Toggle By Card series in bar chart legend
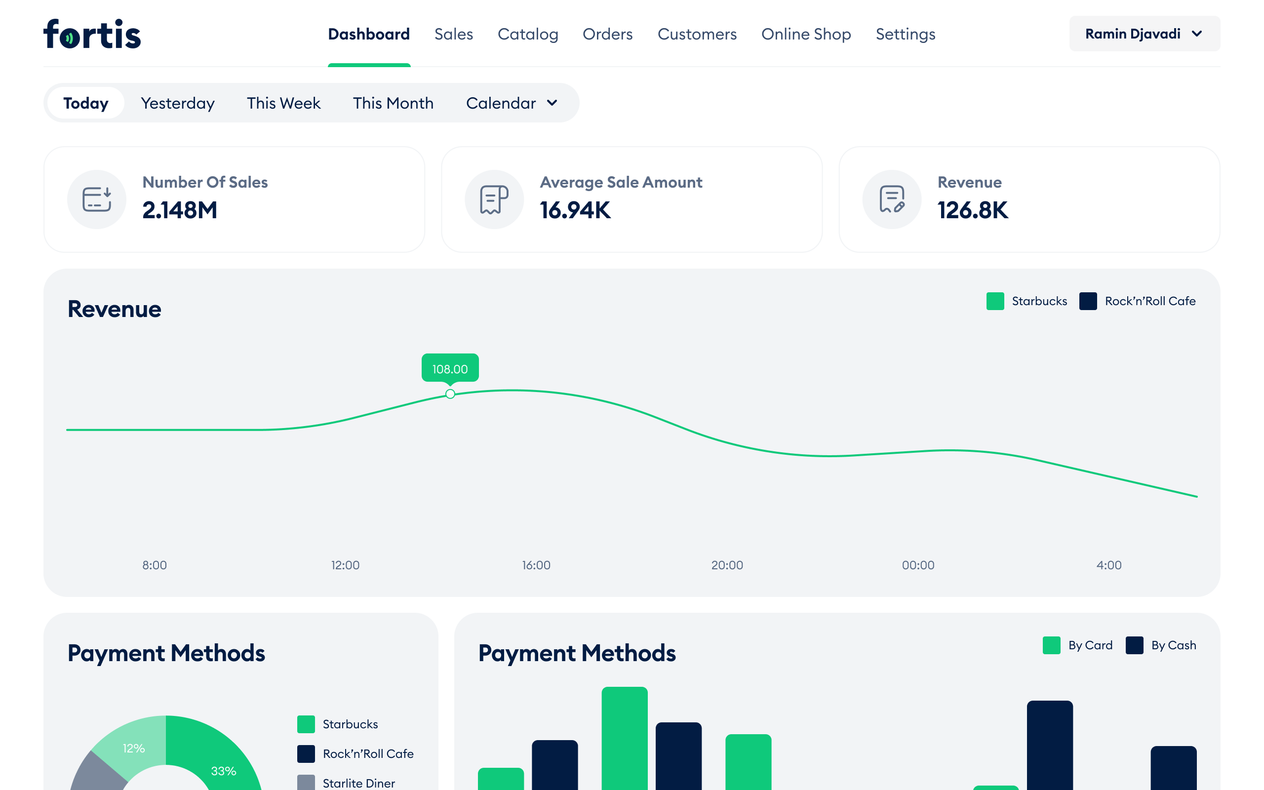The height and width of the screenshot is (790, 1264). coord(1051,645)
